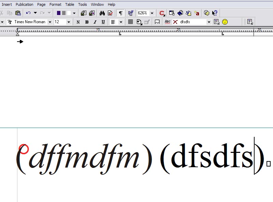Click the context help pointer question icon
The height and width of the screenshot is (202, 273).
pos(215,13)
